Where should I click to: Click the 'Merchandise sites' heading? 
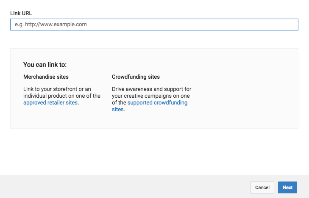coord(46,77)
